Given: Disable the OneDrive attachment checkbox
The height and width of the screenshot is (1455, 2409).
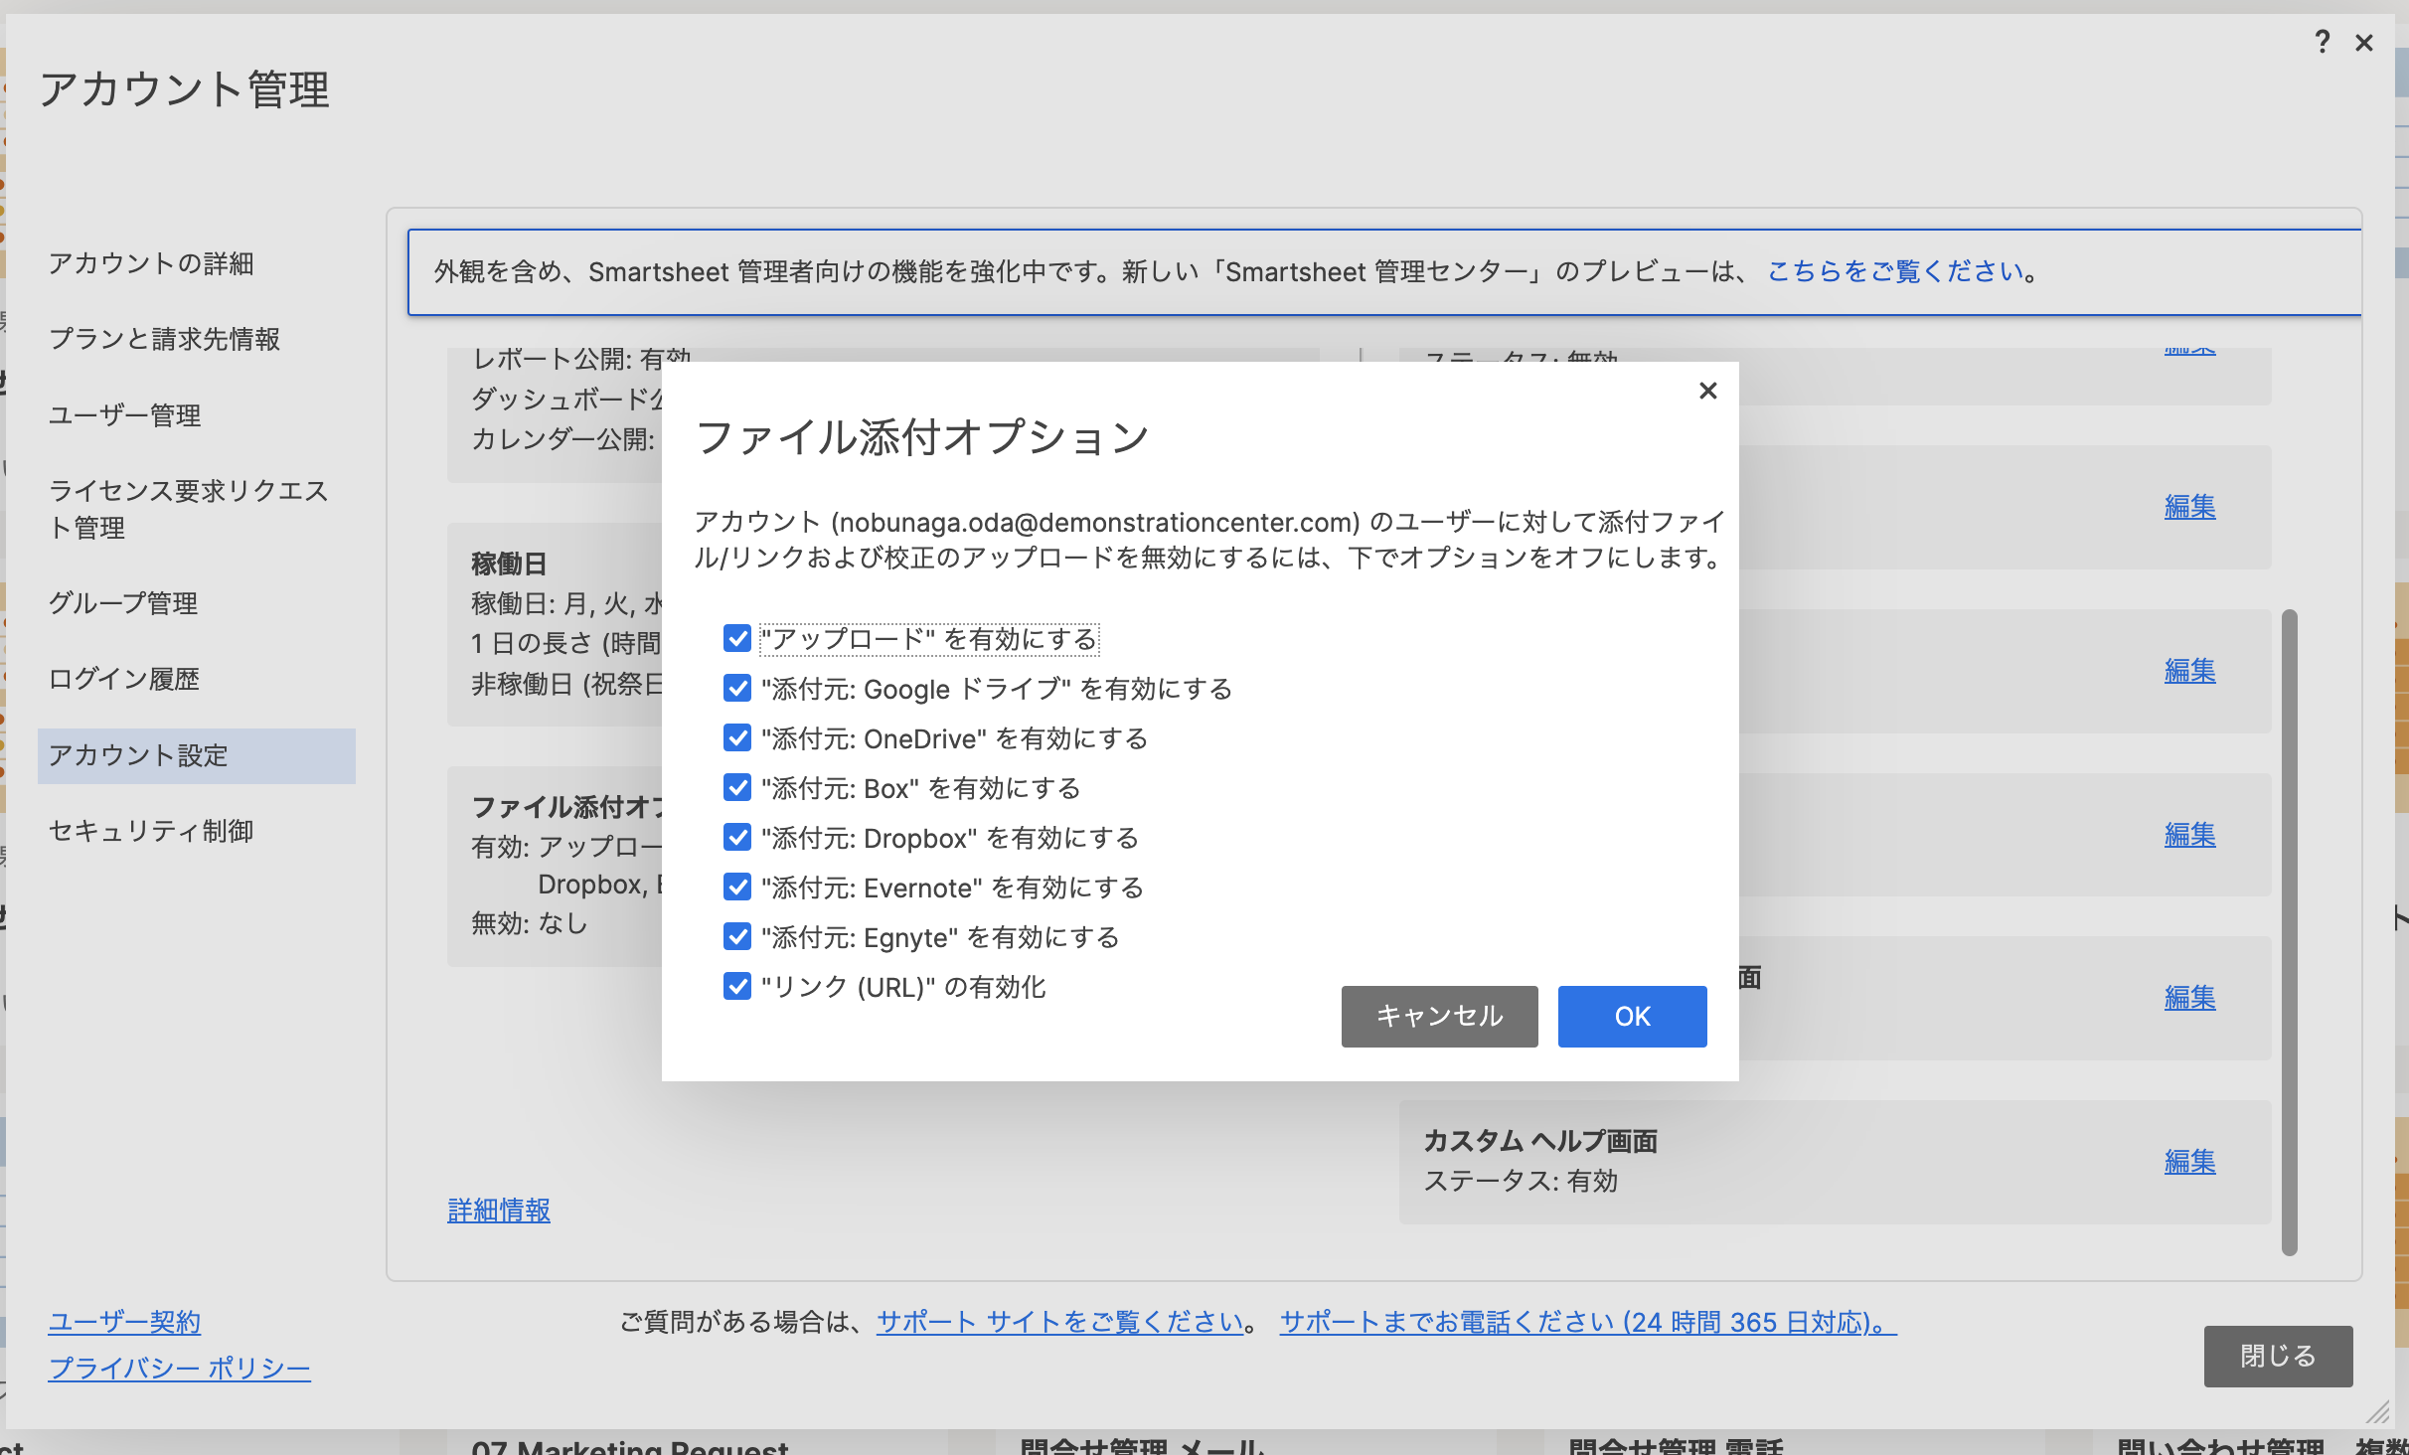Looking at the screenshot, I should (x=737, y=737).
